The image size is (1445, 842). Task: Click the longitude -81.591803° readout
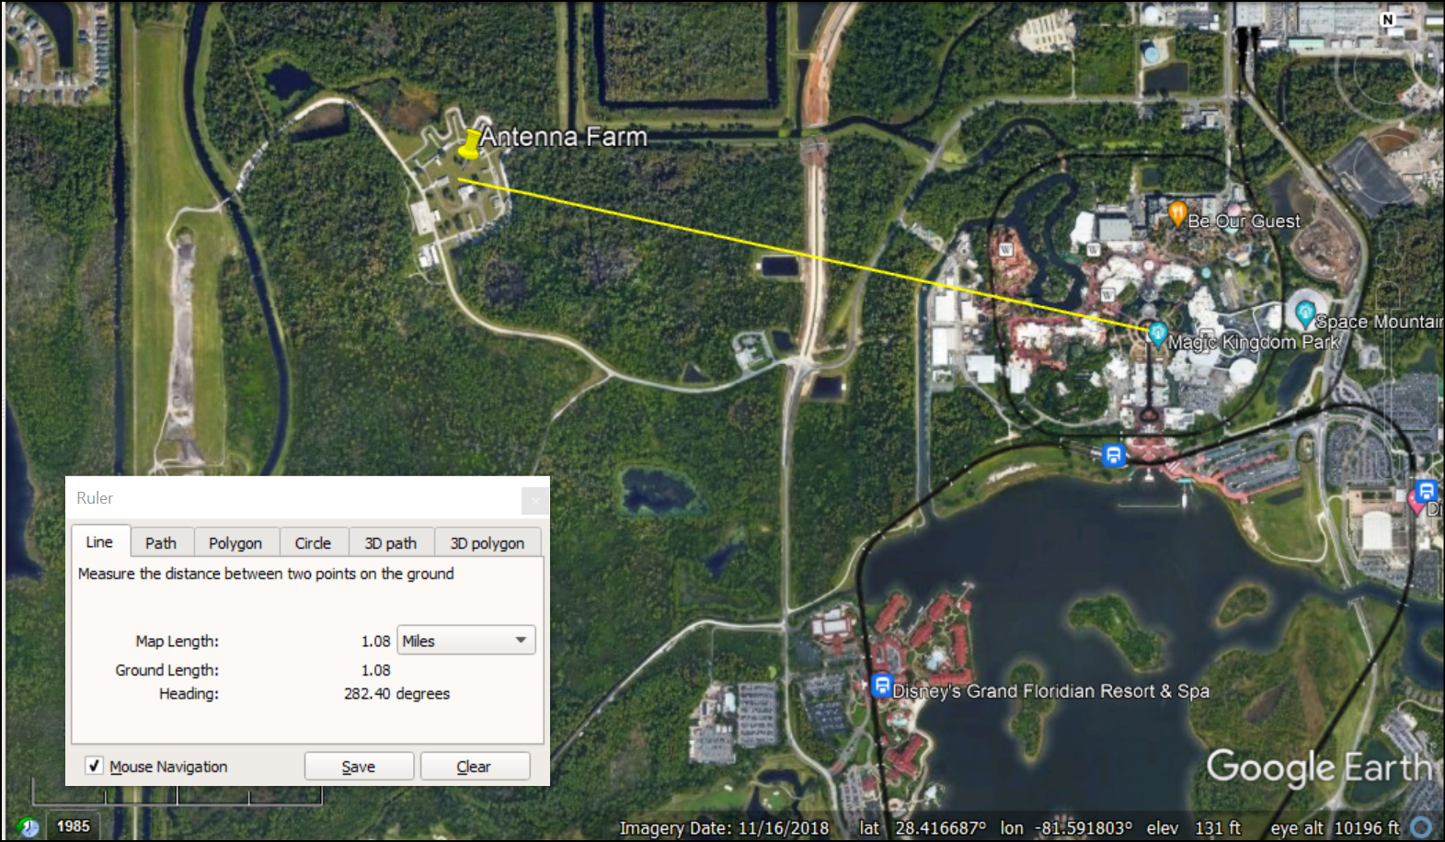point(1066,828)
